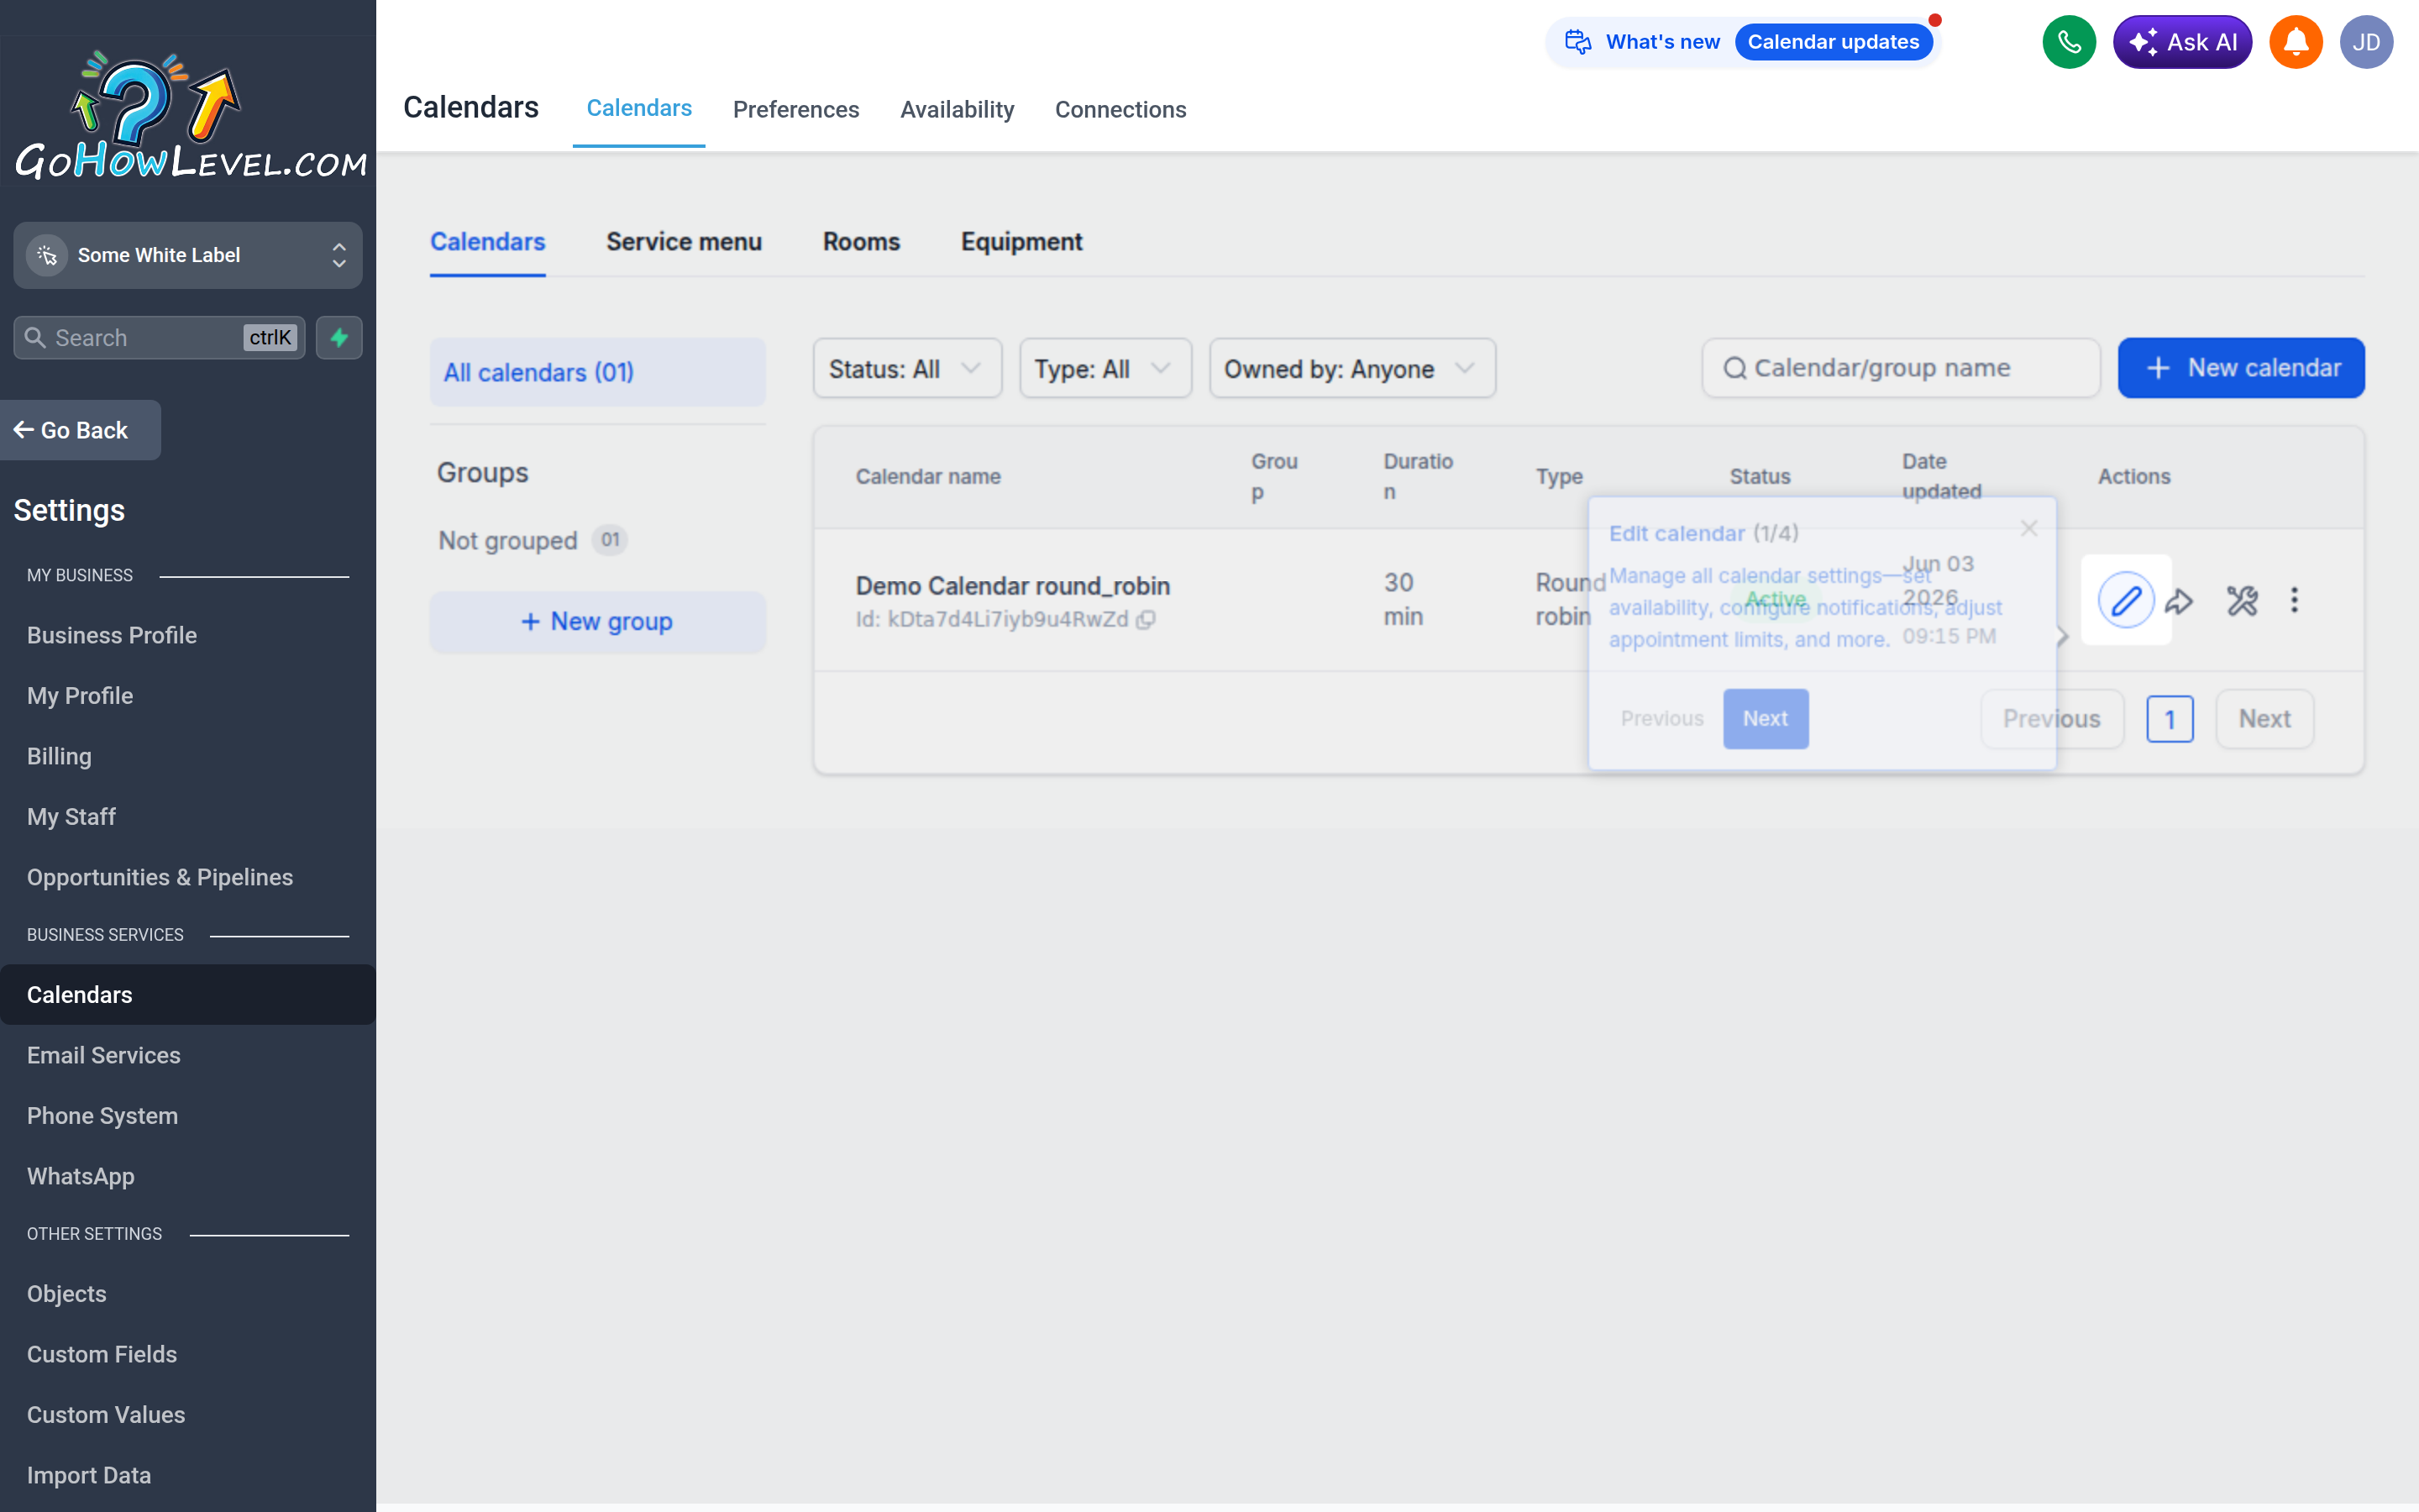Select page 1 in pagination
This screenshot has width=2419, height=1512.
click(x=2169, y=718)
